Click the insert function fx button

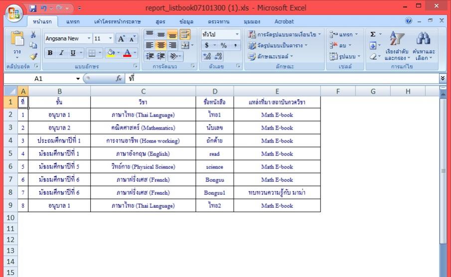(119, 78)
